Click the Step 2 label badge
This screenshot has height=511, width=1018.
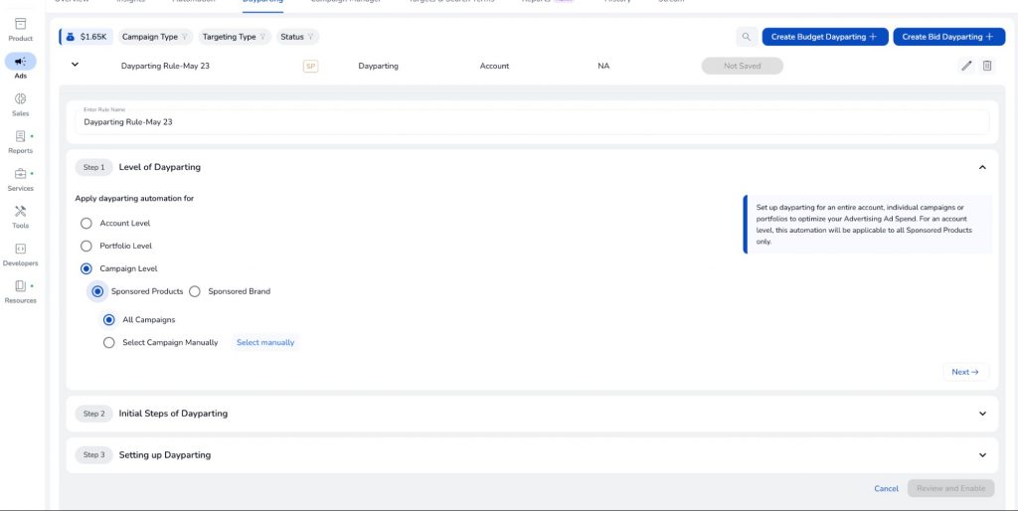coord(94,414)
